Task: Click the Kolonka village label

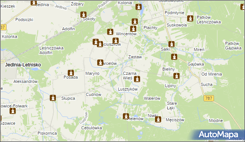Action: pos(10,36)
